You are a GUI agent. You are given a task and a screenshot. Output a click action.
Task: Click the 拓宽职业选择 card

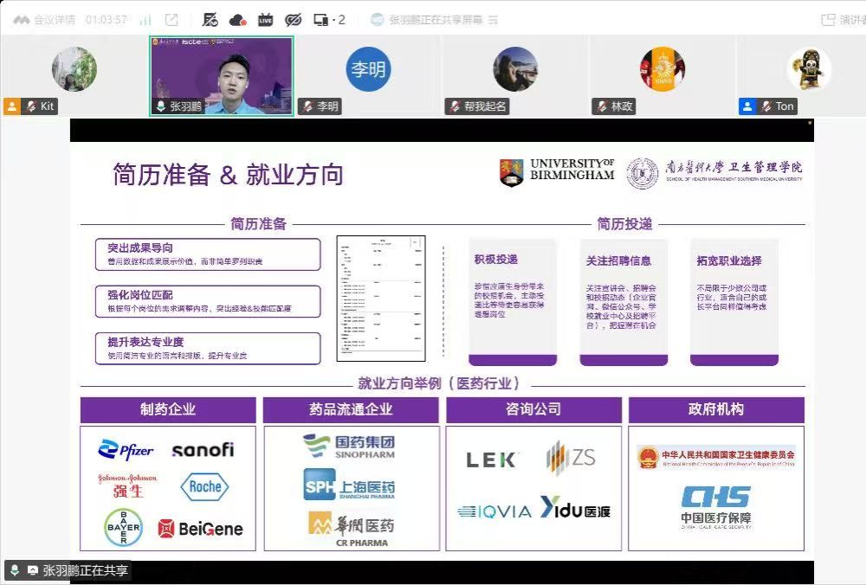pyautogui.click(x=734, y=302)
